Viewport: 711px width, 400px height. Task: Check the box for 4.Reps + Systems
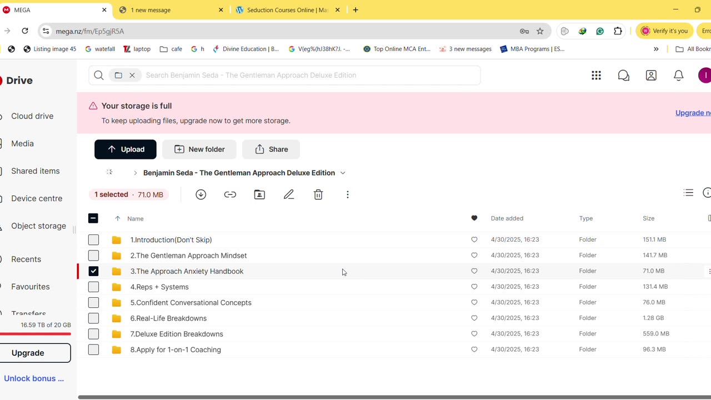coord(93,287)
